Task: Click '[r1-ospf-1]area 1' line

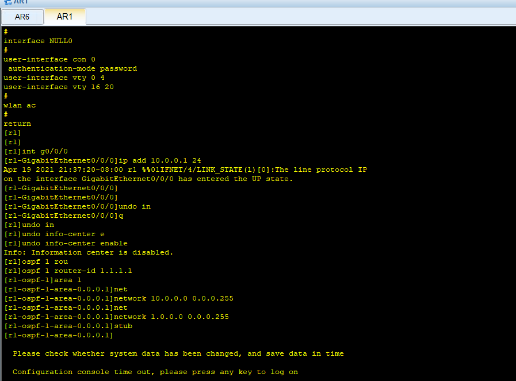Action: point(43,280)
